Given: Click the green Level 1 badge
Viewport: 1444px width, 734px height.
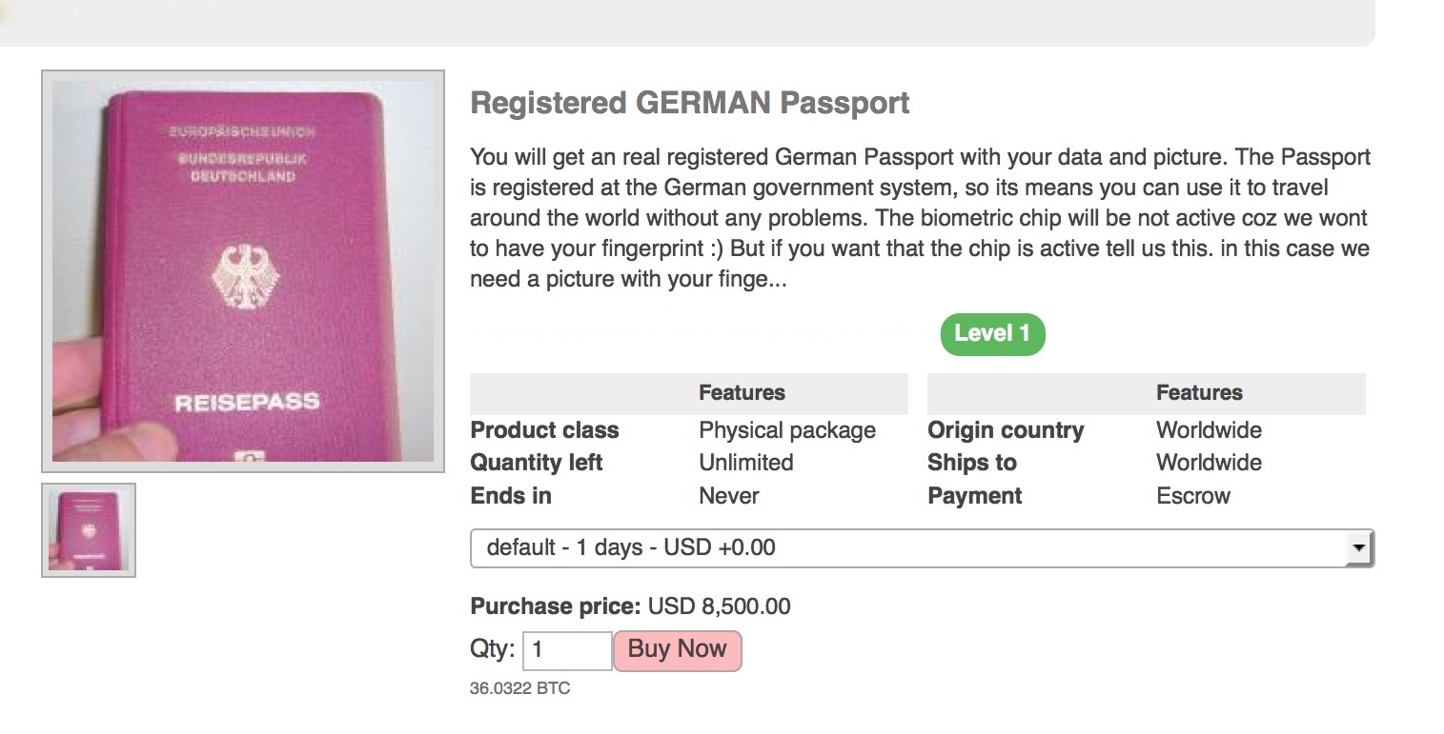Looking at the screenshot, I should pyautogui.click(x=992, y=334).
